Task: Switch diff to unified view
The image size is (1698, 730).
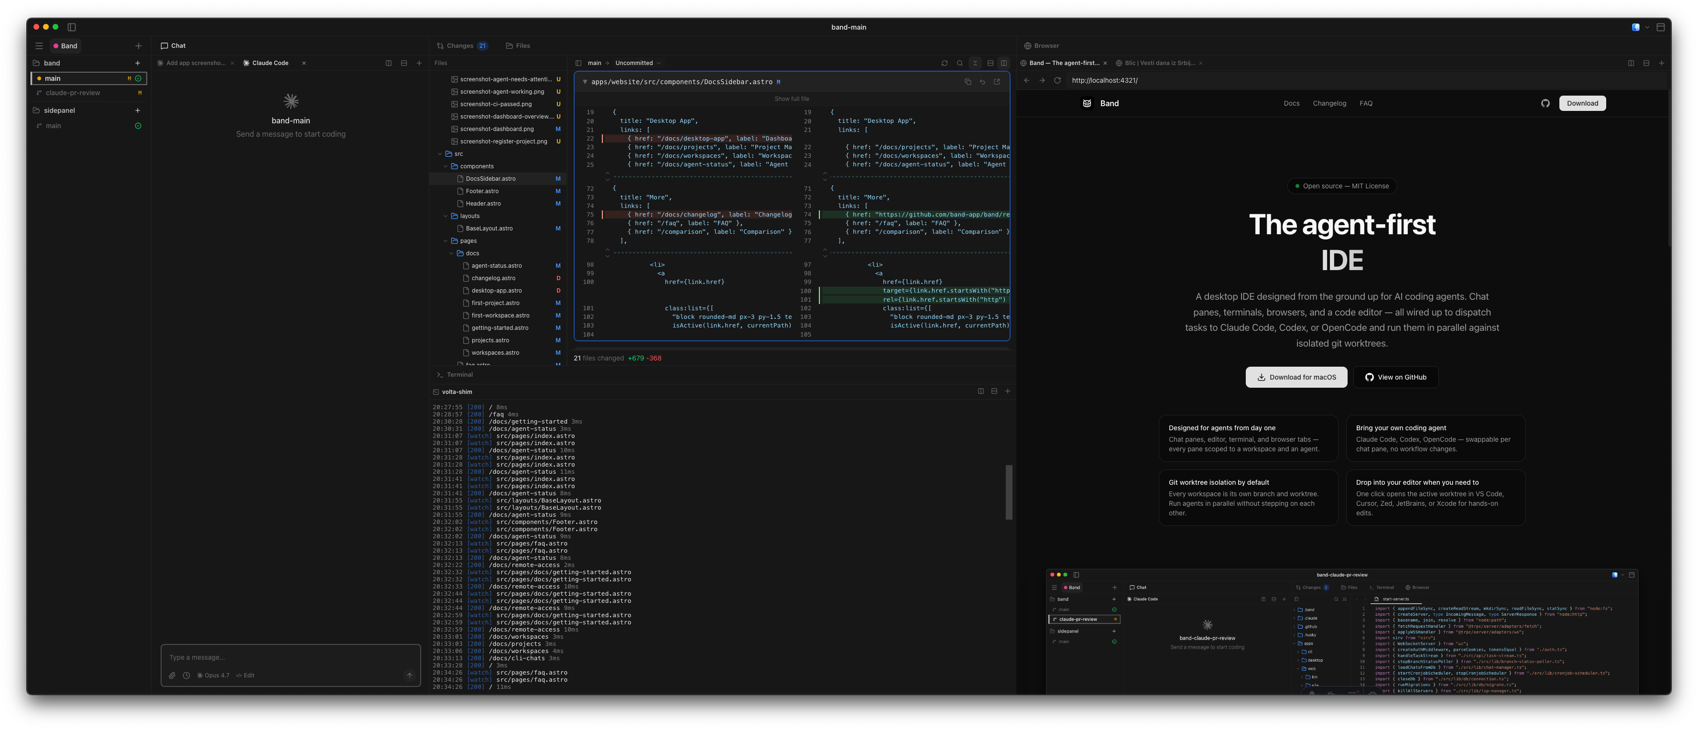Action: [990, 63]
